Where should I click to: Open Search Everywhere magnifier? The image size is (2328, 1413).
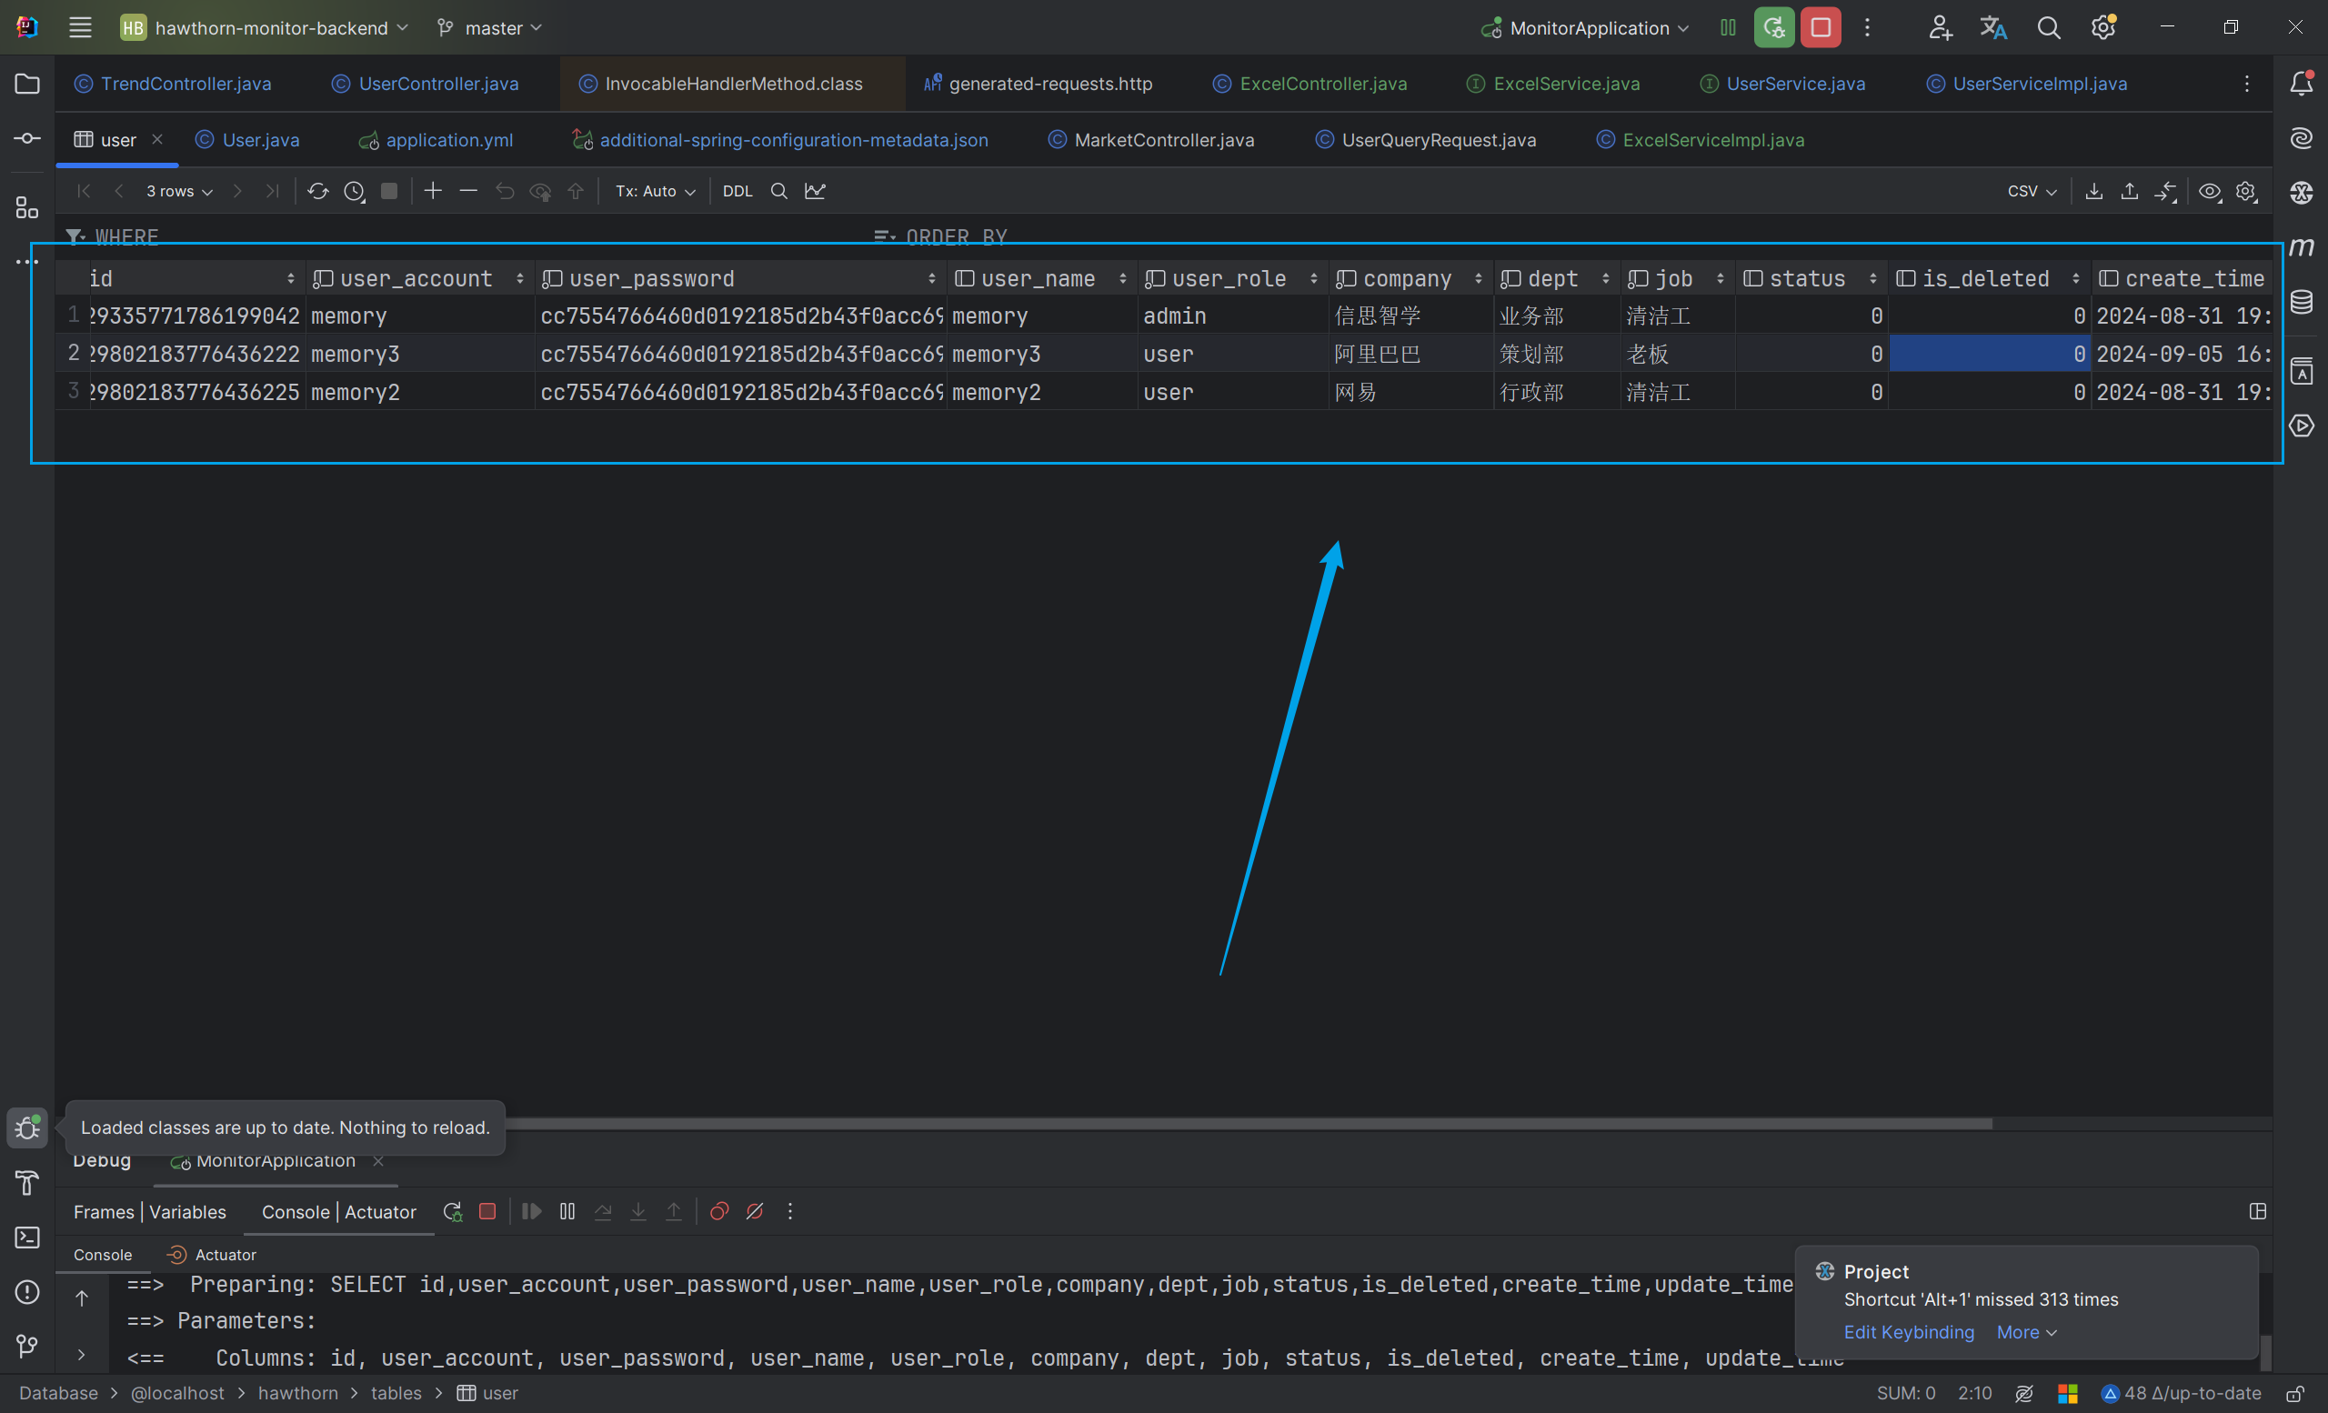[2048, 27]
